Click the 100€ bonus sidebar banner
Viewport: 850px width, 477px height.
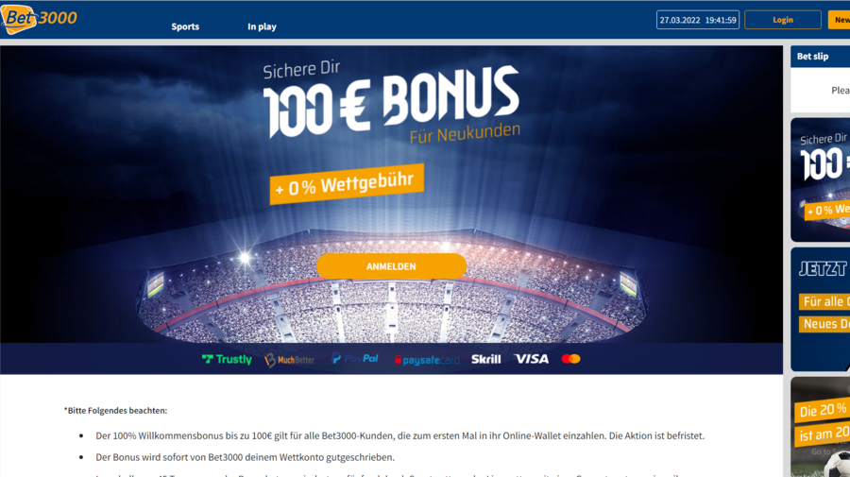(x=820, y=180)
